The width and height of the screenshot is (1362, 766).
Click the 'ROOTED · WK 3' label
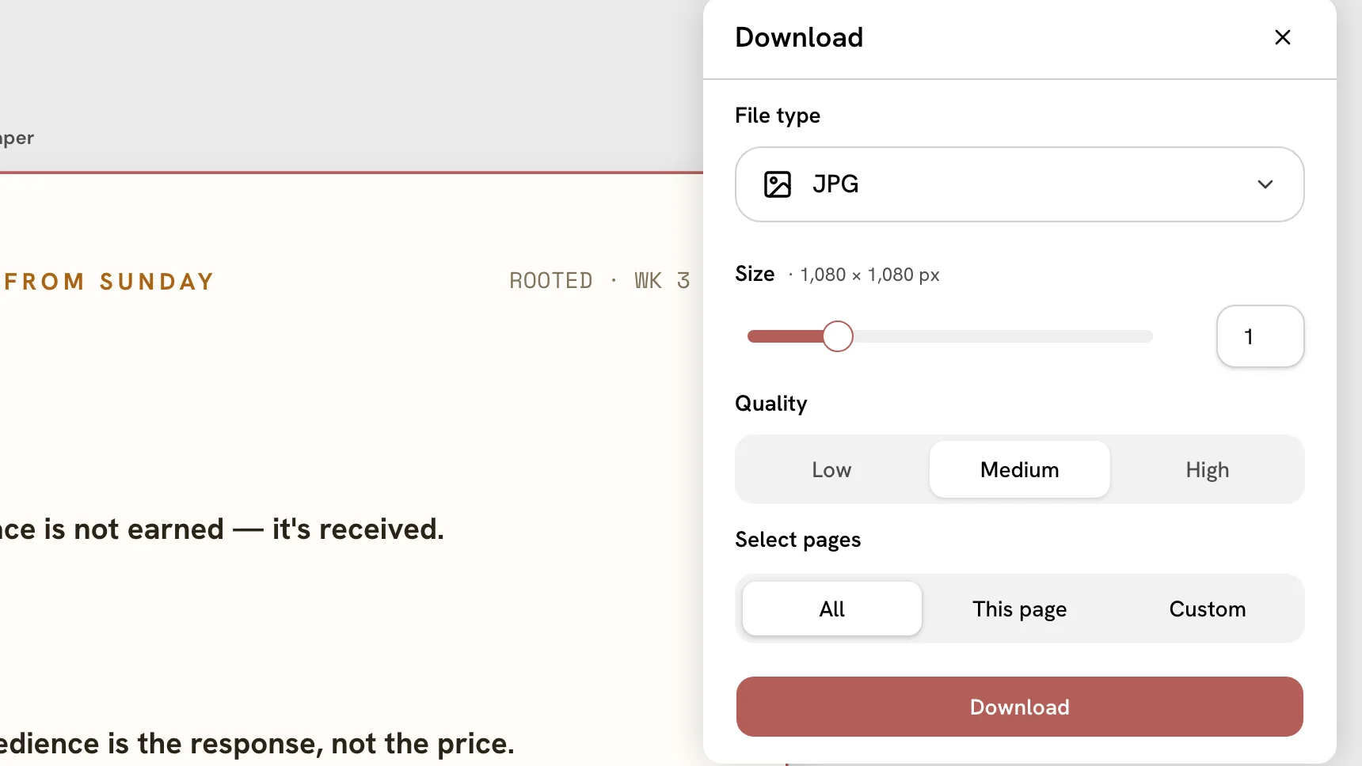point(599,281)
